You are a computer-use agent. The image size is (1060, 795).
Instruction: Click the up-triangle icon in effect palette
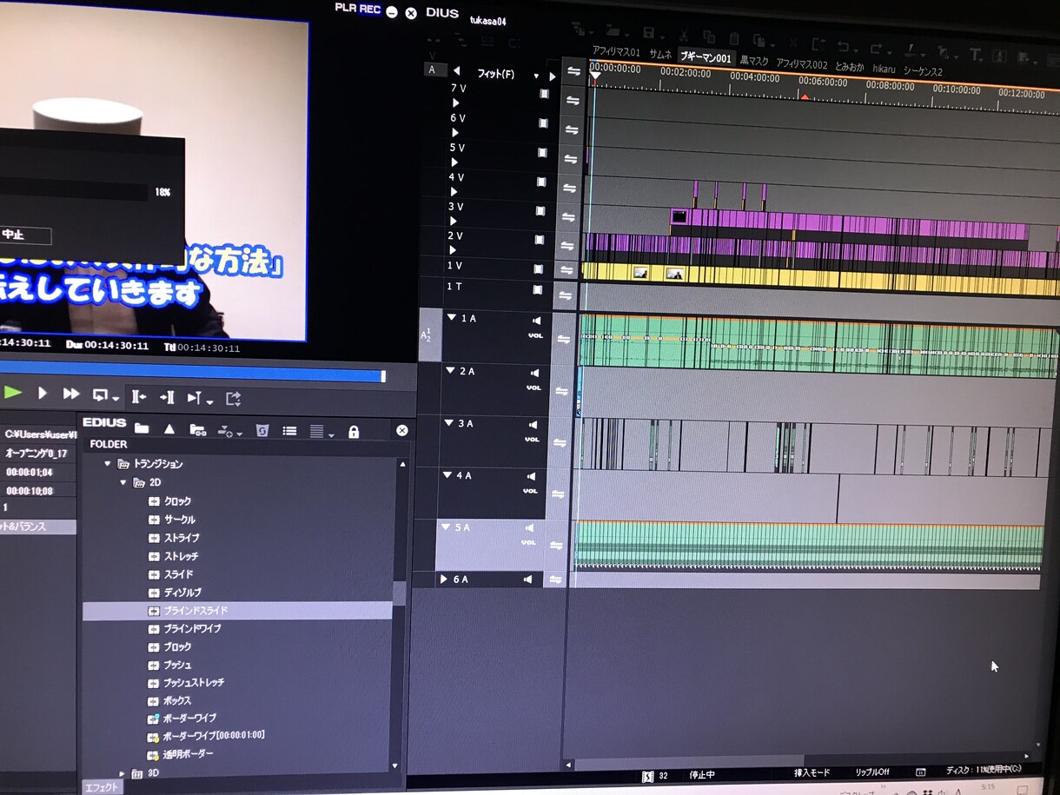(x=169, y=429)
